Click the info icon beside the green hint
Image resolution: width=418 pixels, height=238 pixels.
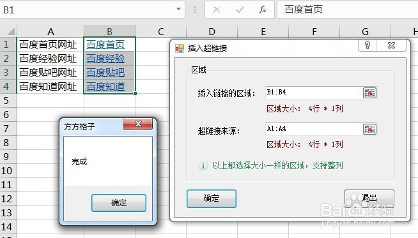point(203,166)
